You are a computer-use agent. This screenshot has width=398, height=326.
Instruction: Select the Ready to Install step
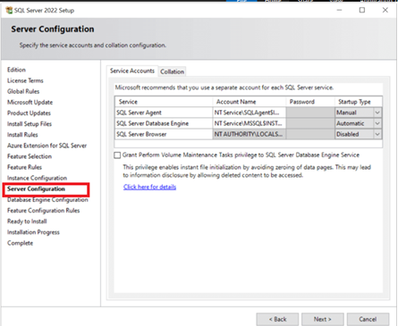(x=27, y=222)
